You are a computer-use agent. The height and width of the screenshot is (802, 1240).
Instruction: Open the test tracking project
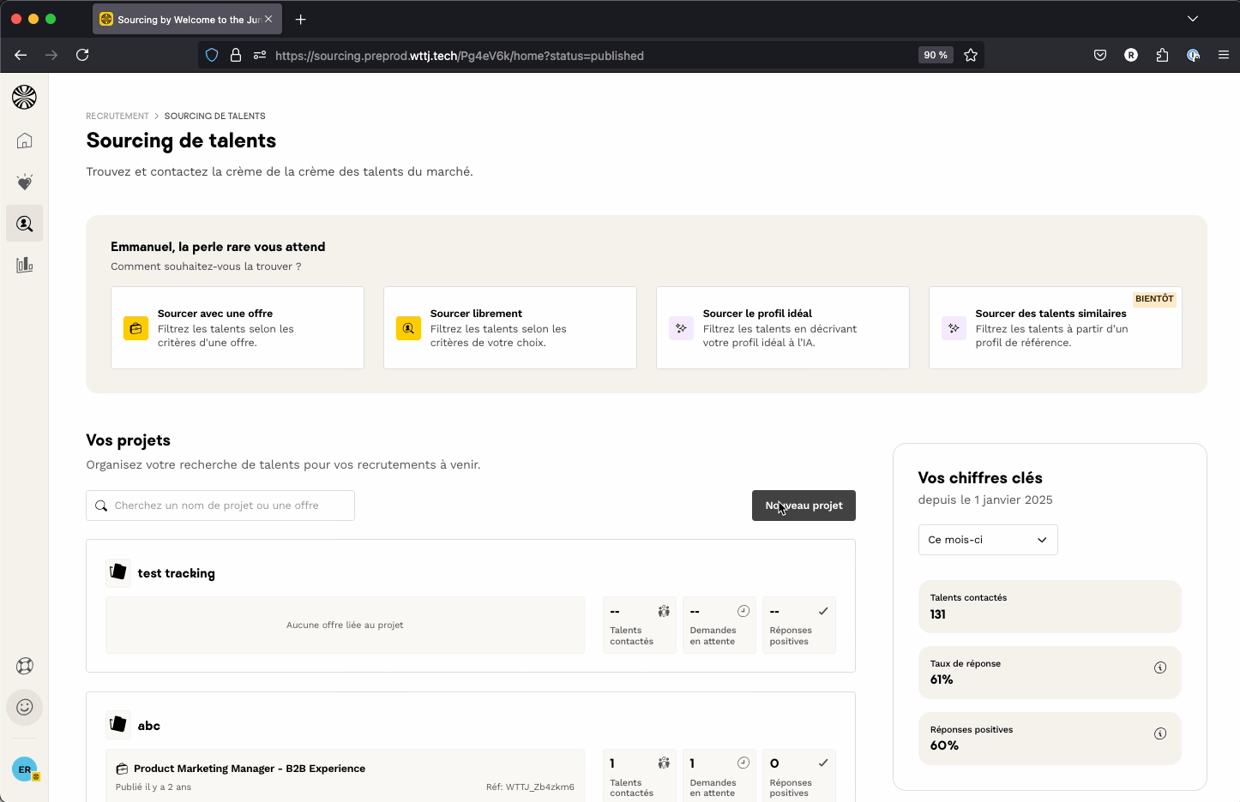[176, 573]
